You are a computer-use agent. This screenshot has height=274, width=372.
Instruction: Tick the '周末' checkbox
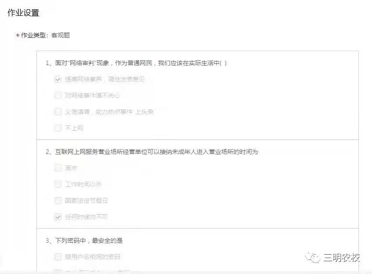[58, 168]
